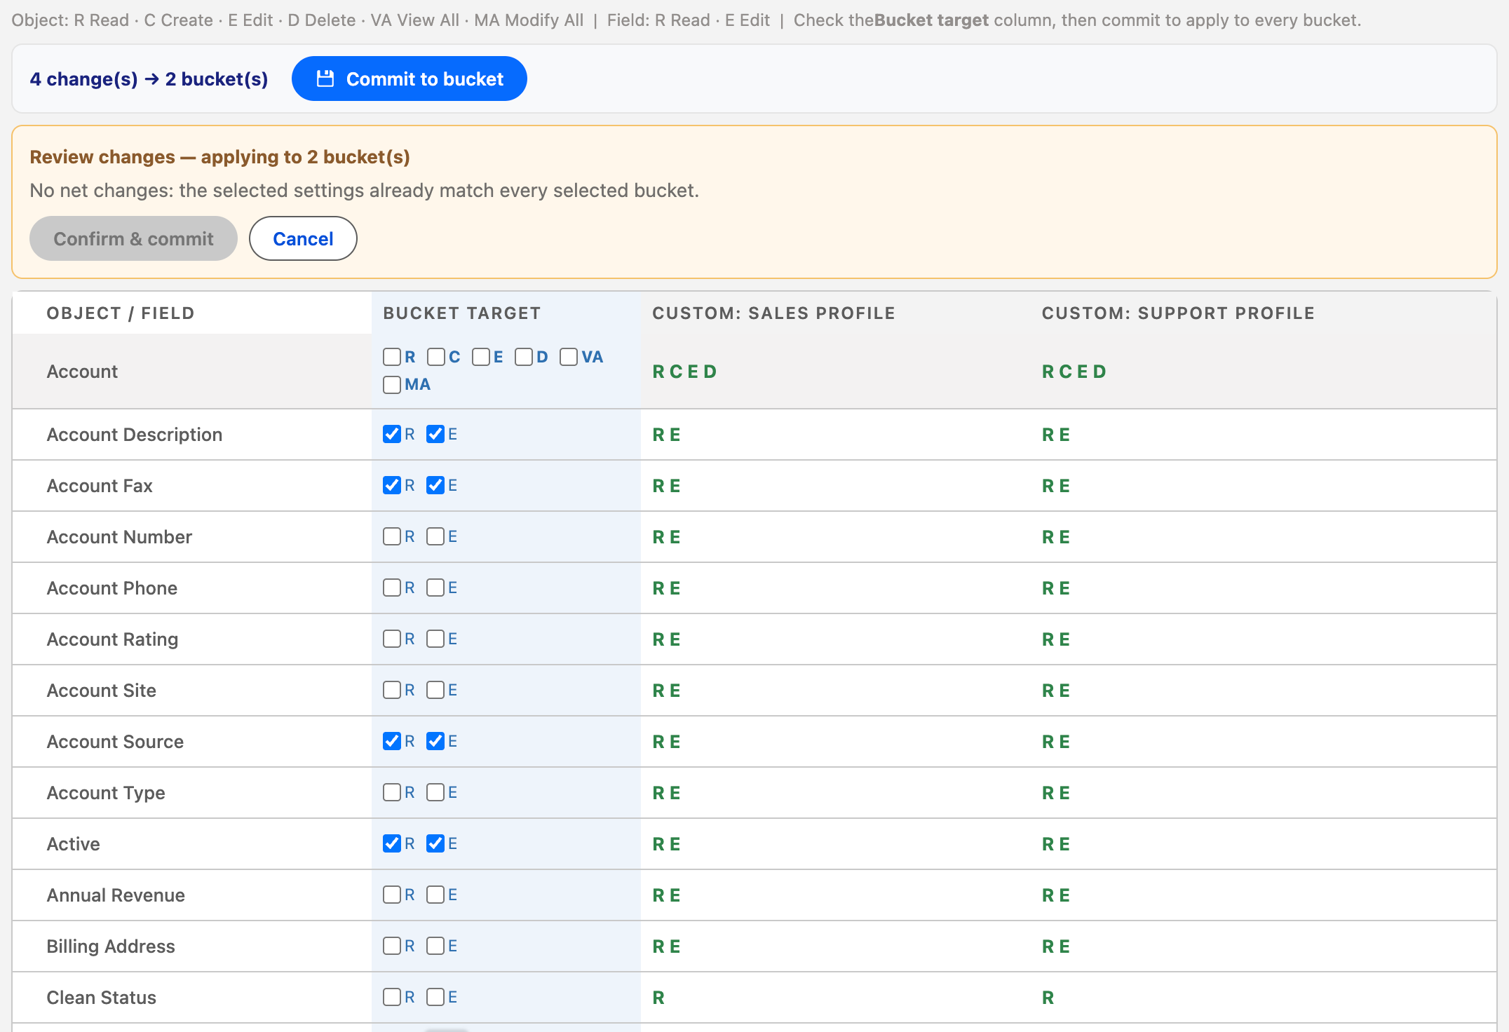Click Sales Profile RCED value for Account
Screen dimensions: 1509x1032
tap(684, 372)
